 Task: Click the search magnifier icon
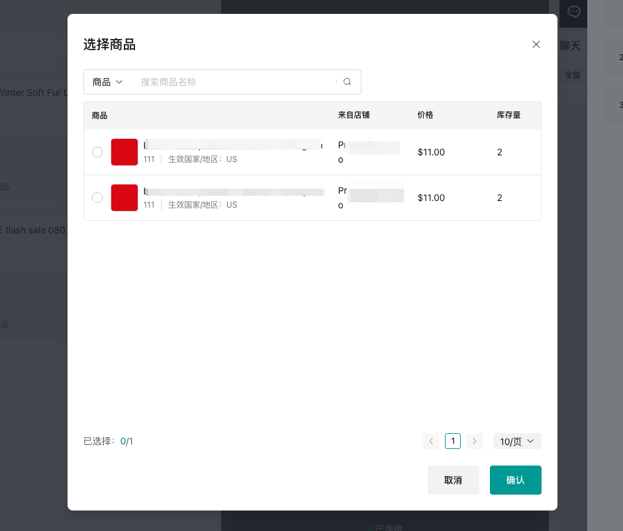pos(347,82)
